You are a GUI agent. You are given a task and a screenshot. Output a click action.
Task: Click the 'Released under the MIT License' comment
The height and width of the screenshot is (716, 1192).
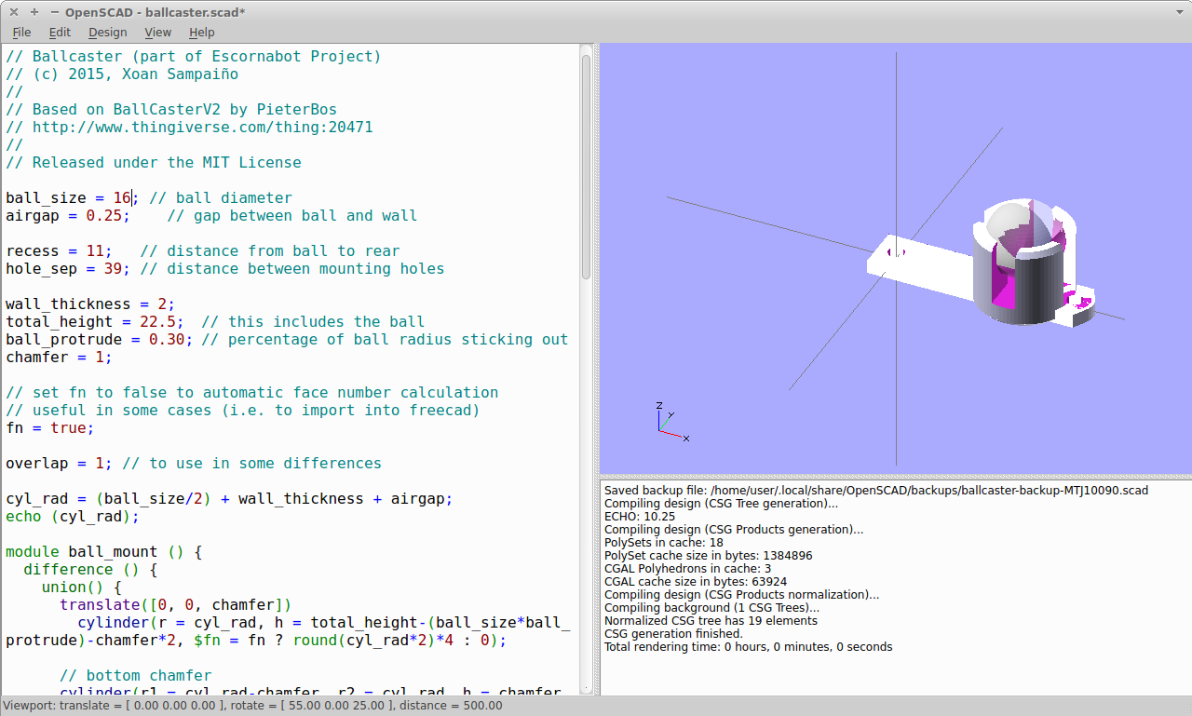click(154, 163)
